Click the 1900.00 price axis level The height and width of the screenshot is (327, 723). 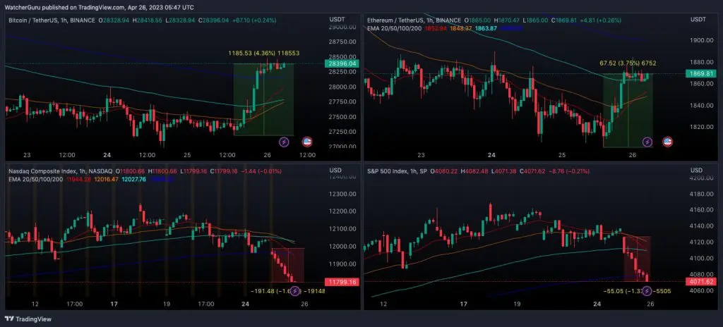point(701,40)
